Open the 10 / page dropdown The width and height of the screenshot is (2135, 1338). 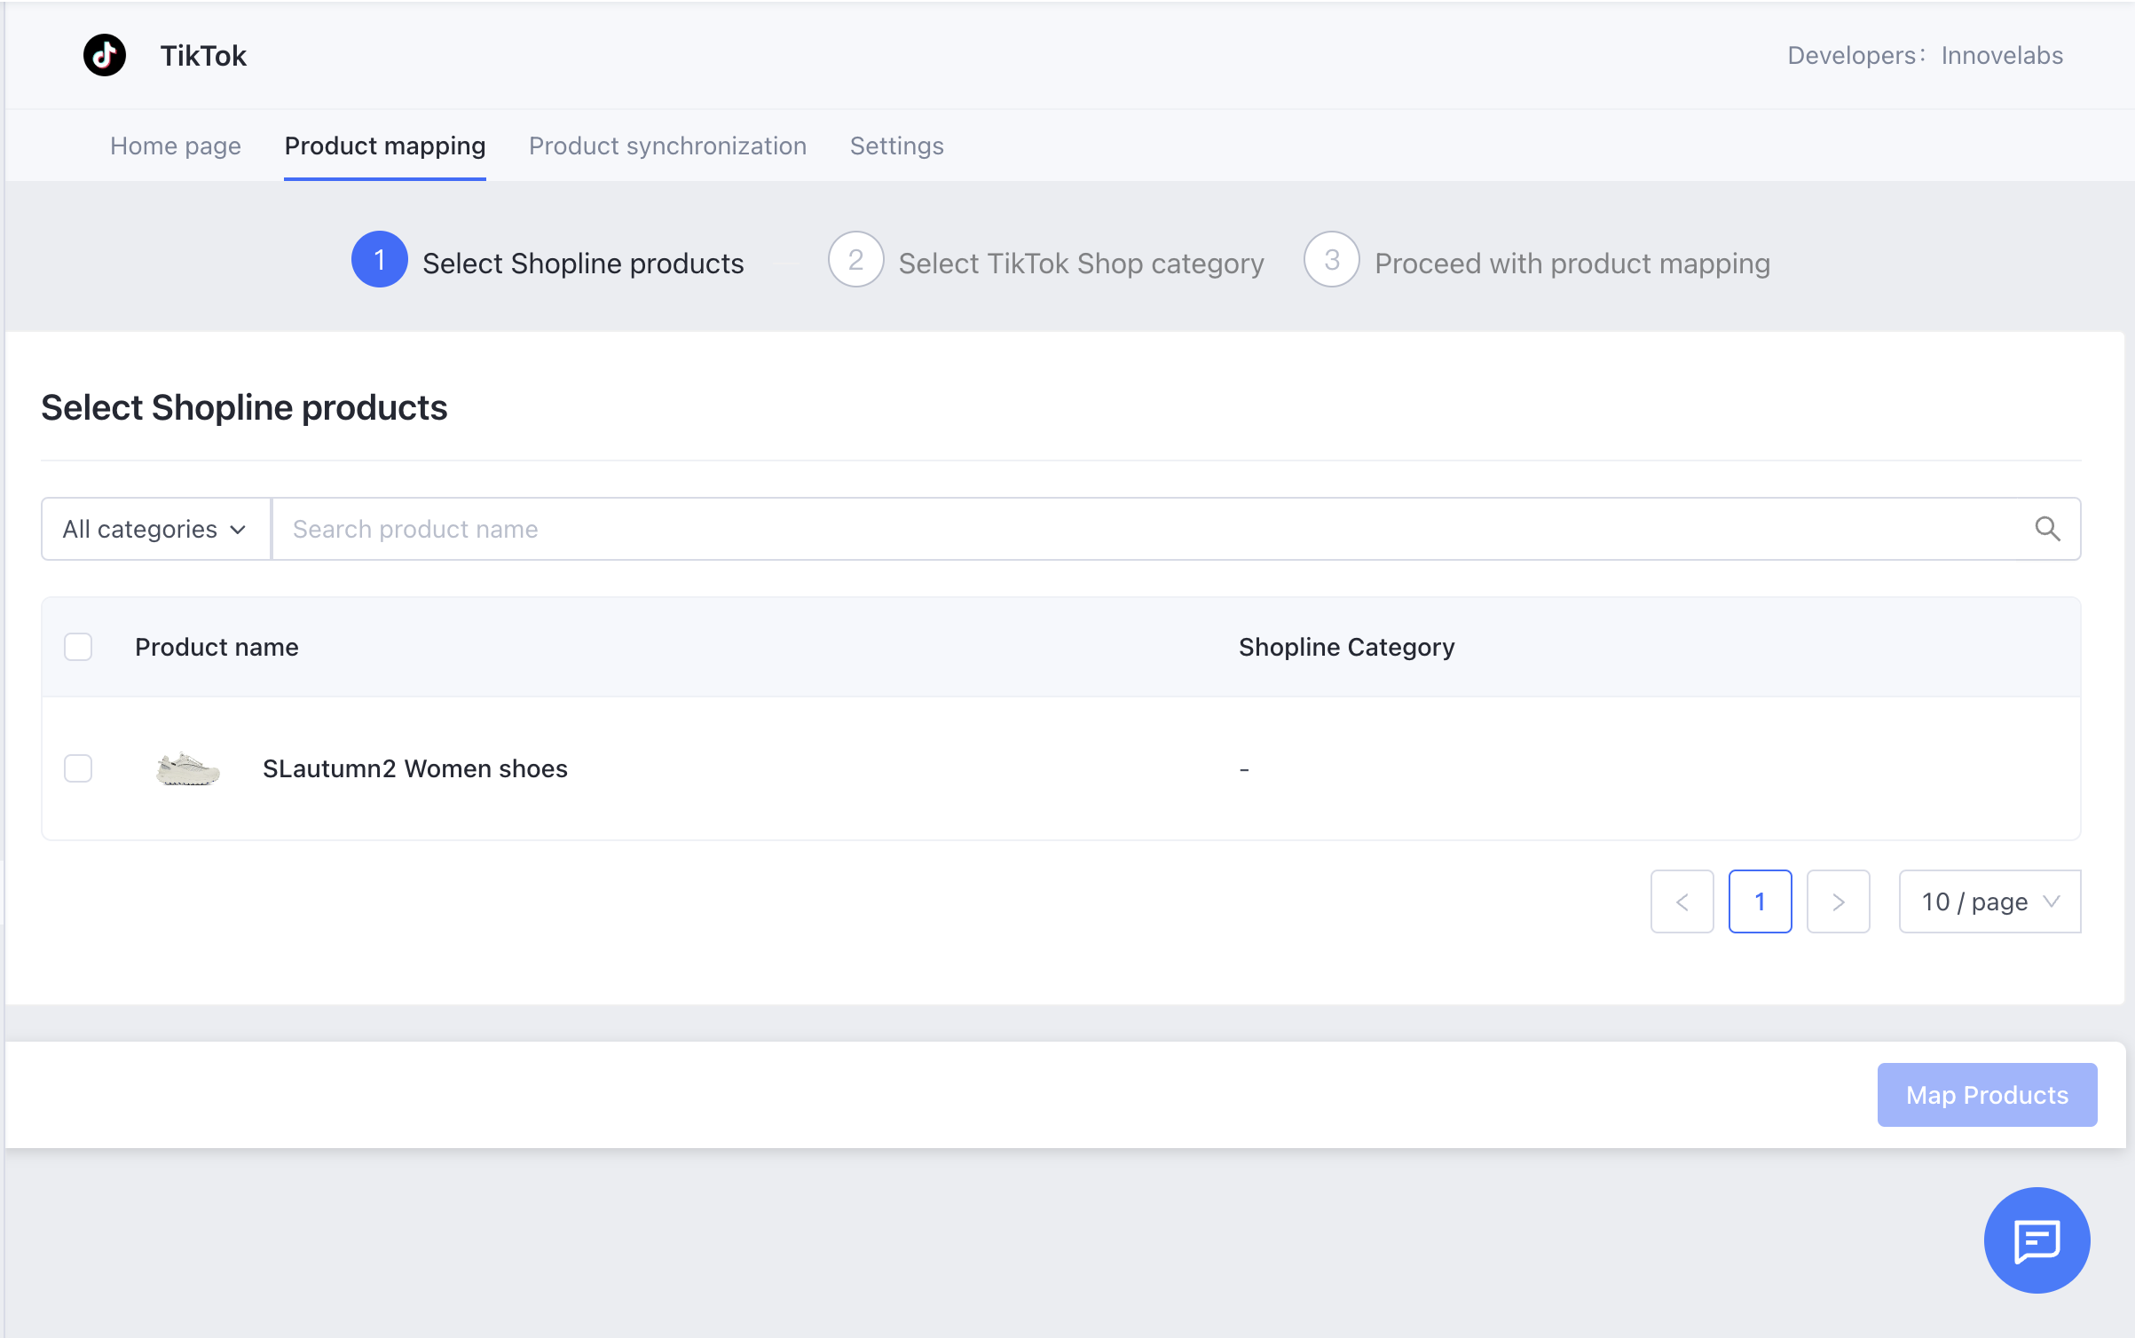coord(1989,901)
